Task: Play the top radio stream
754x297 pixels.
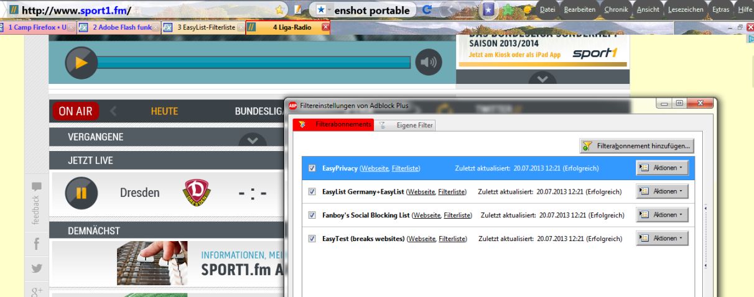Action: tap(81, 63)
